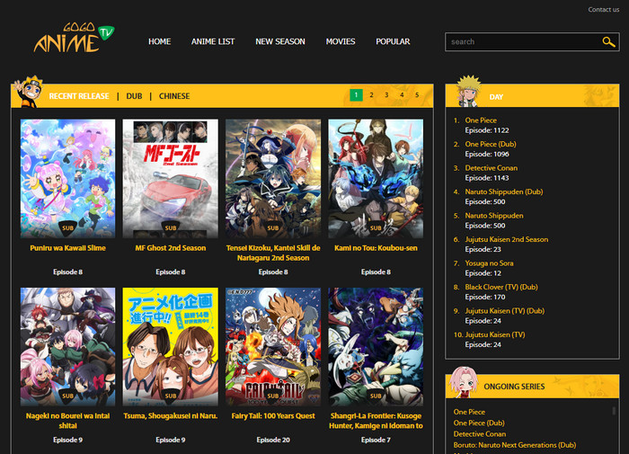Click Detective Conan in Ongoing Series
Image resolution: width=629 pixels, height=454 pixels.
coord(479,434)
